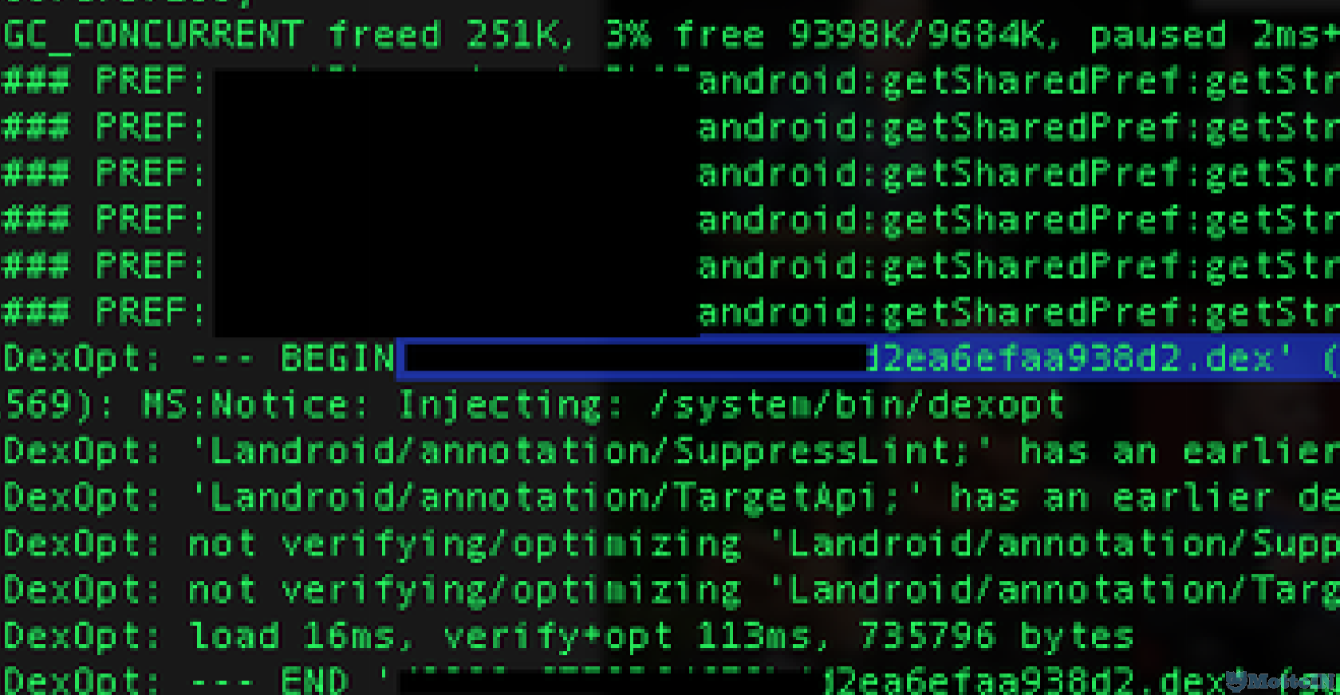
Task: Click the 'Landroid/annotation/TargetApi;' class name
Action: pyautogui.click(x=554, y=497)
